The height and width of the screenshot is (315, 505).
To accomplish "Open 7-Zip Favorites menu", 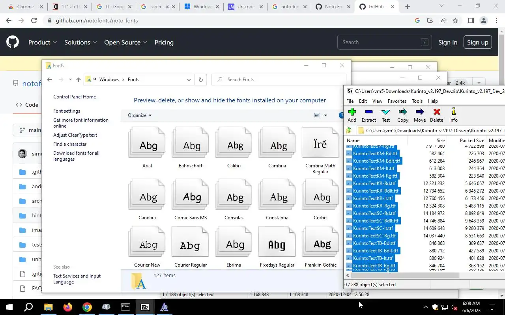I will point(397,101).
